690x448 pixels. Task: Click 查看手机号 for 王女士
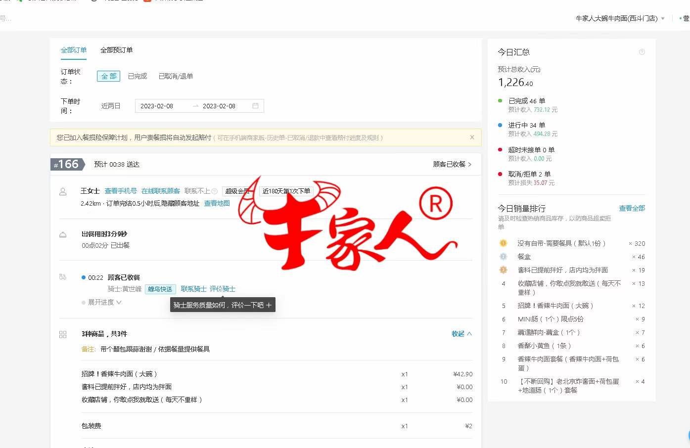tap(121, 191)
